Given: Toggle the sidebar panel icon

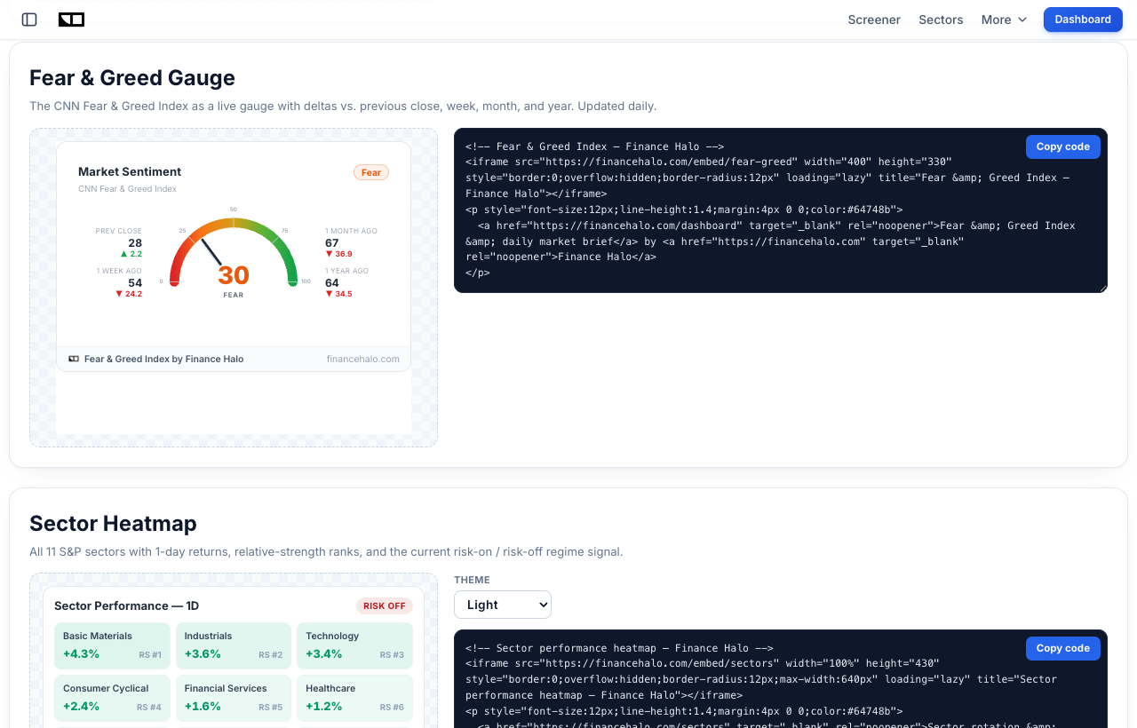Looking at the screenshot, I should (x=29, y=20).
